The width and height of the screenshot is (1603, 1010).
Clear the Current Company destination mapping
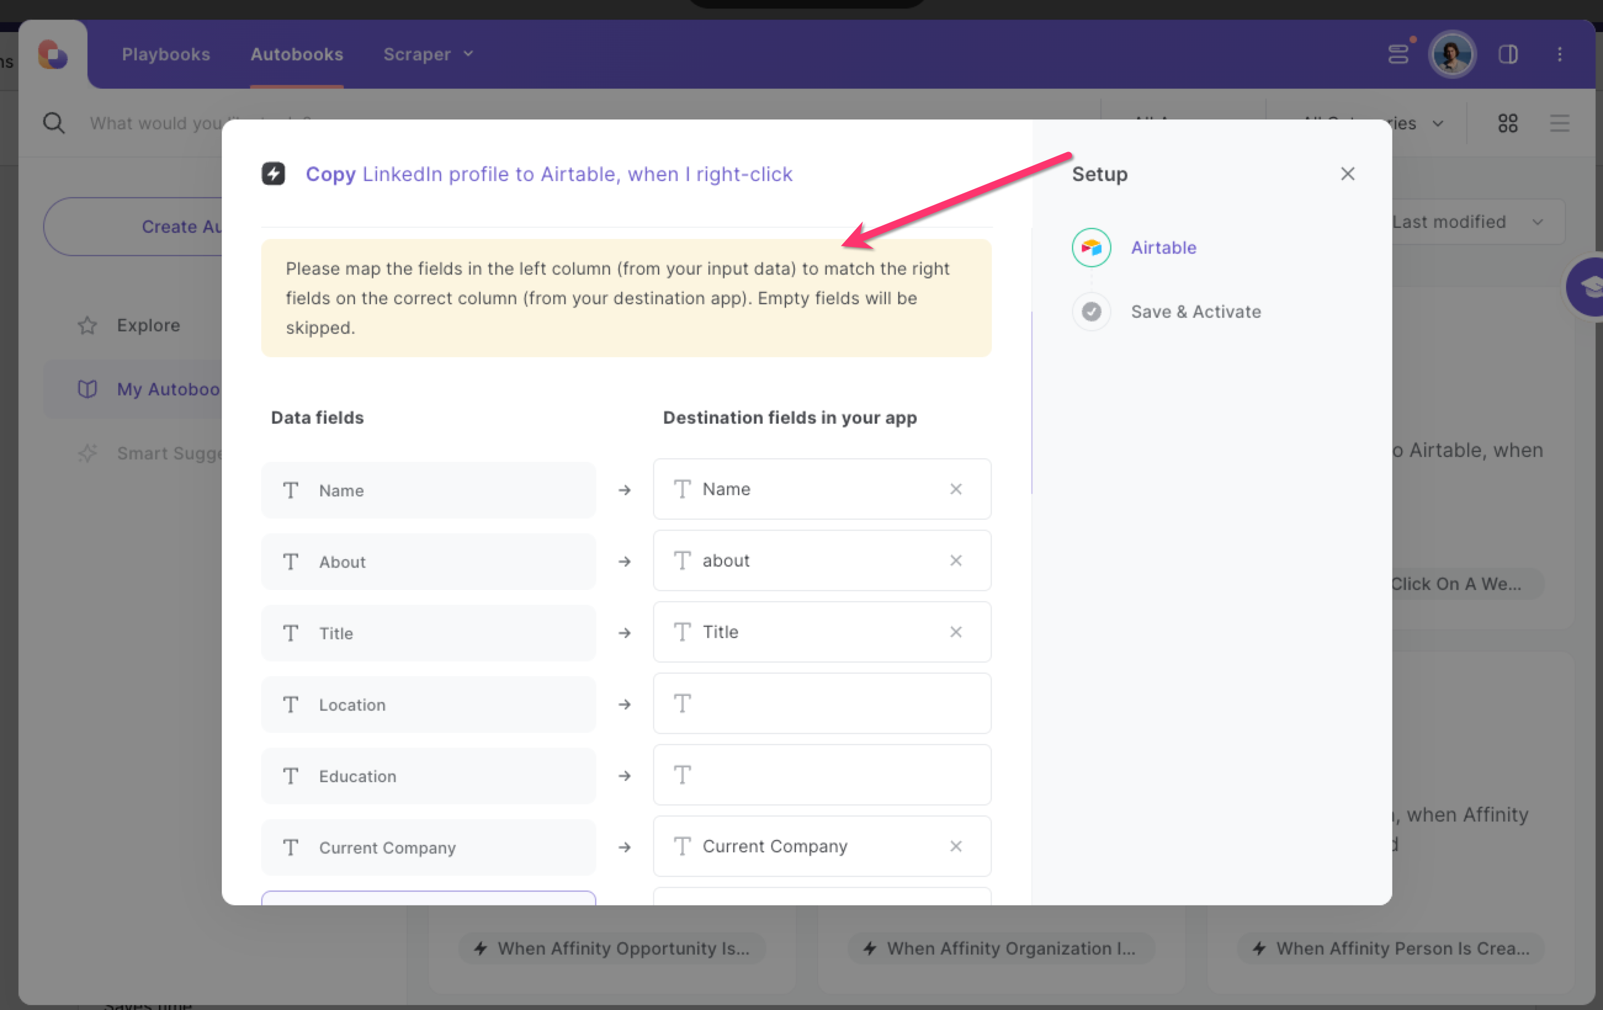(x=956, y=846)
